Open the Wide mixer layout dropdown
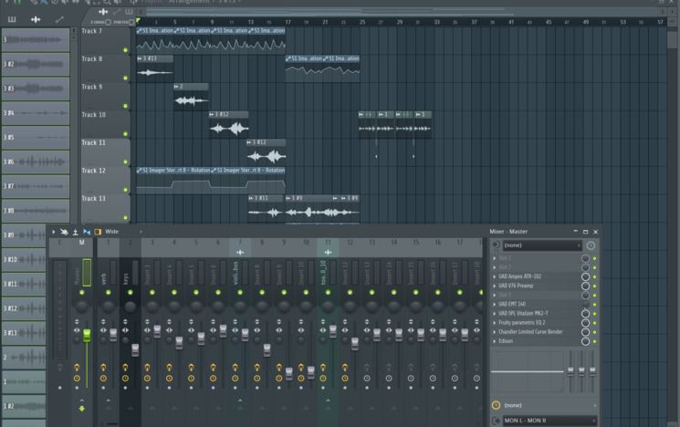 click(x=123, y=232)
